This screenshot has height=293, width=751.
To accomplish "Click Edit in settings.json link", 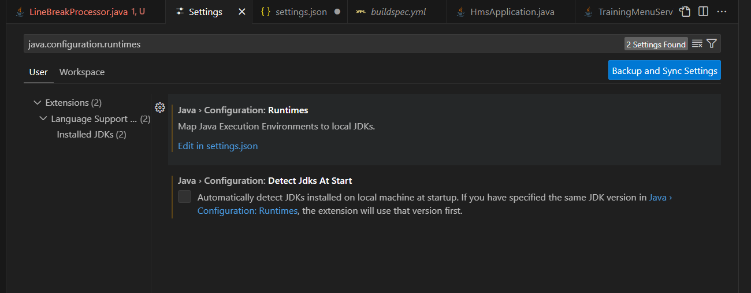I will 218,146.
